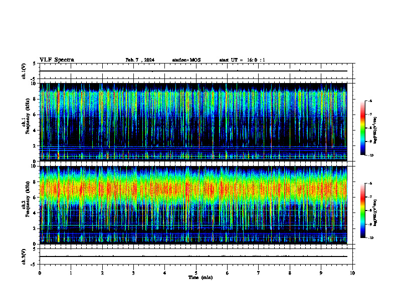Click the "4" kHz tick of ch.1 frequency axis
The image size is (397, 306).
[35, 130]
